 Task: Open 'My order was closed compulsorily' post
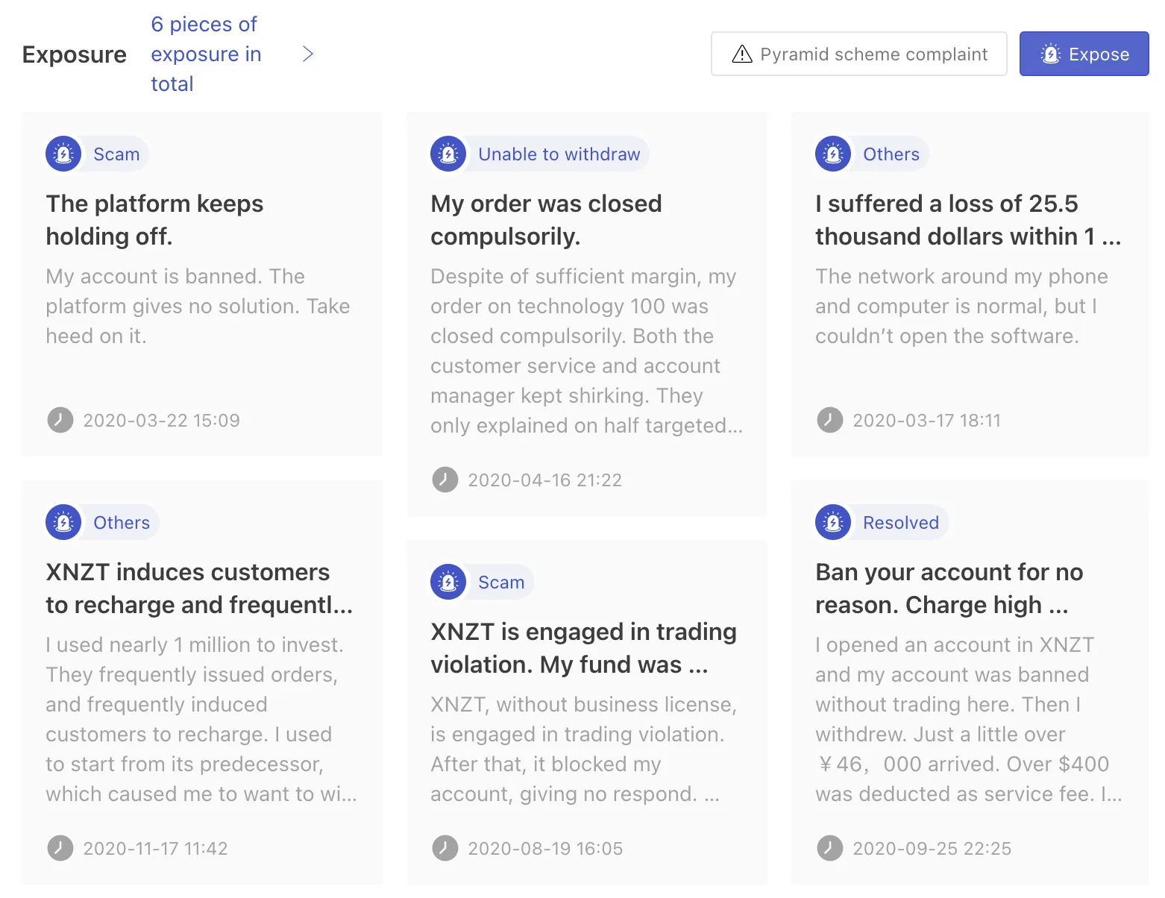(546, 219)
